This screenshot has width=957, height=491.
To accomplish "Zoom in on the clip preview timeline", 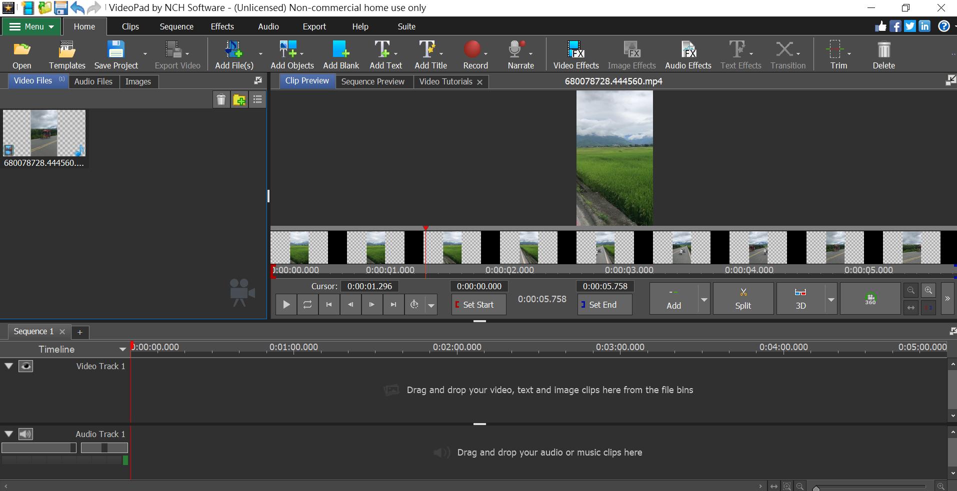I will (x=928, y=290).
